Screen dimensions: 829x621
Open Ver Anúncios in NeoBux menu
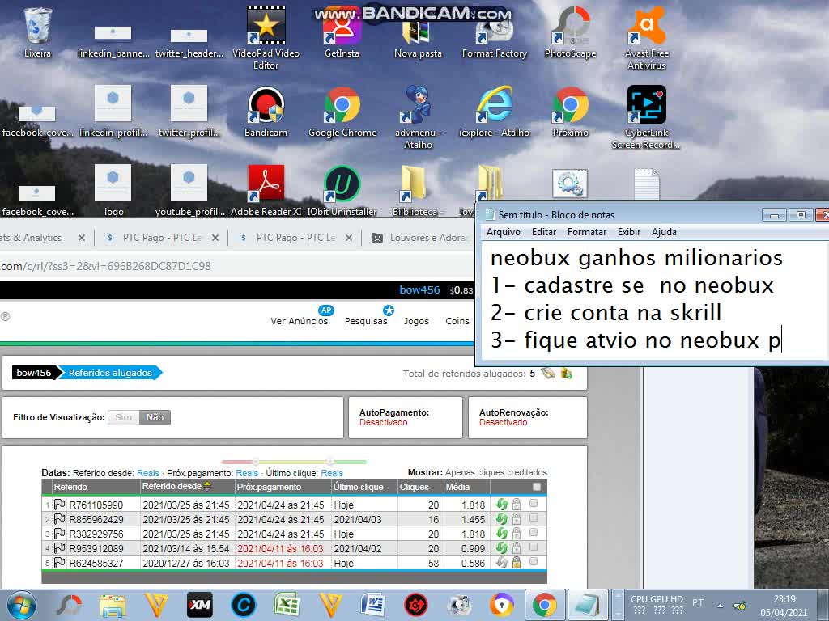pyautogui.click(x=300, y=321)
